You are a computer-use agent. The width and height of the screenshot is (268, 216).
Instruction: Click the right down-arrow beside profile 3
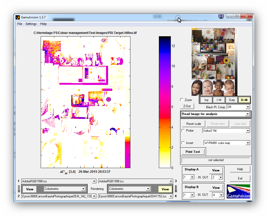click(x=176, y=189)
